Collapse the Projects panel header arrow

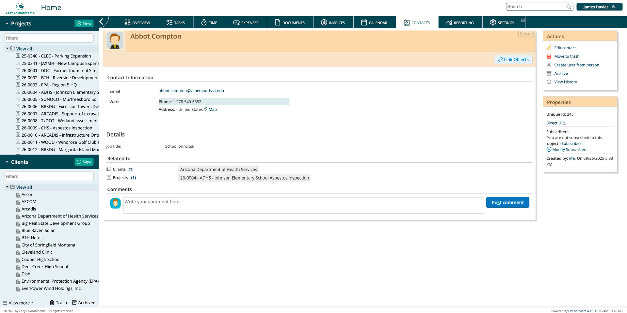[7, 24]
